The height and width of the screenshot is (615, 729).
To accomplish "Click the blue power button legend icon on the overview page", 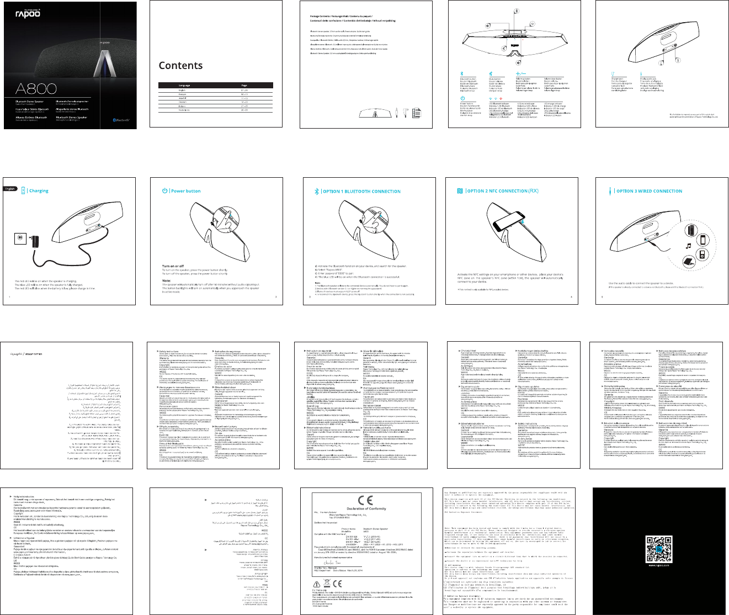I will point(462,98).
